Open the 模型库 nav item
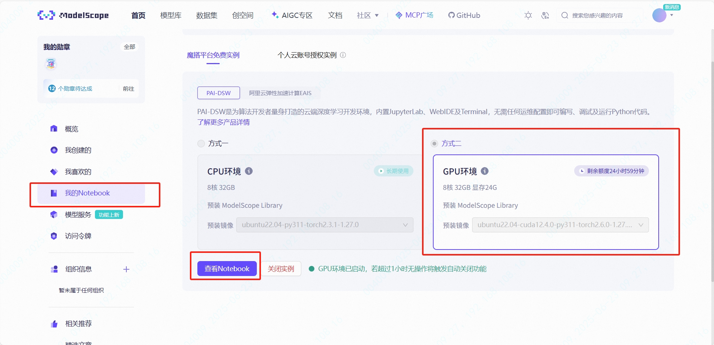This screenshot has height=345, width=714. tap(171, 15)
